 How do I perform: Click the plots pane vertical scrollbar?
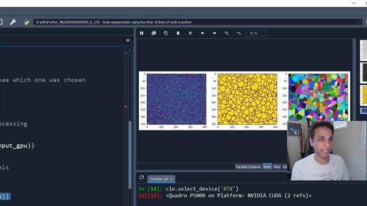click(x=354, y=101)
